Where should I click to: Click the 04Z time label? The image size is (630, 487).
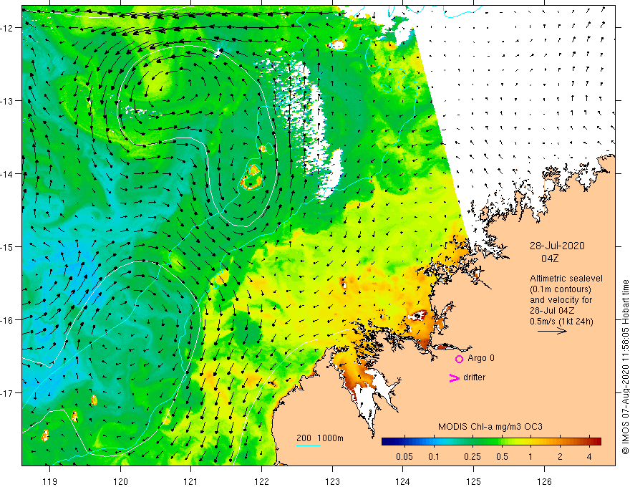(550, 259)
